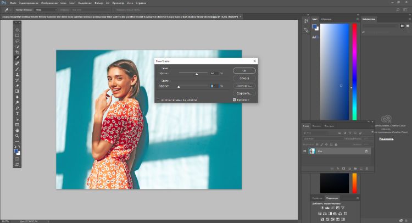Select the Blur tool
Image resolution: width=412 pixels, height=223 pixels.
17,97
